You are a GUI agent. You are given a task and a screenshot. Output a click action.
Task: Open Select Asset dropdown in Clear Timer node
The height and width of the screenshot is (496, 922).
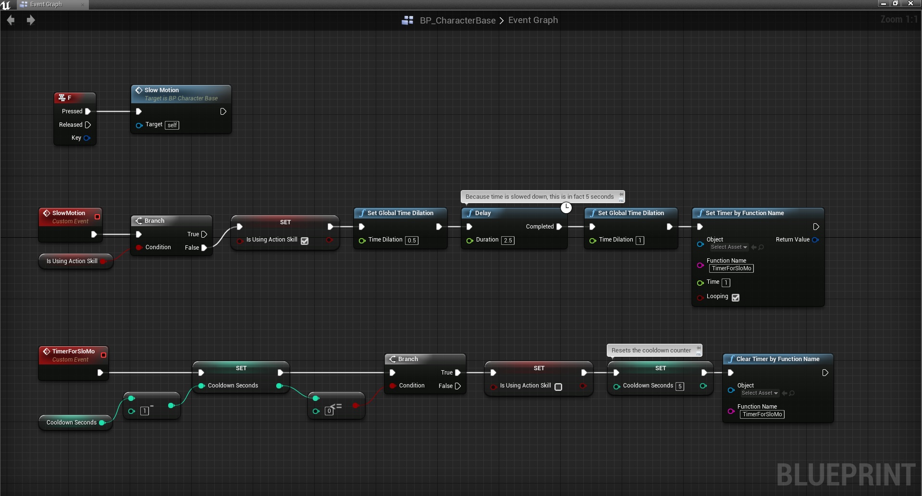click(760, 393)
